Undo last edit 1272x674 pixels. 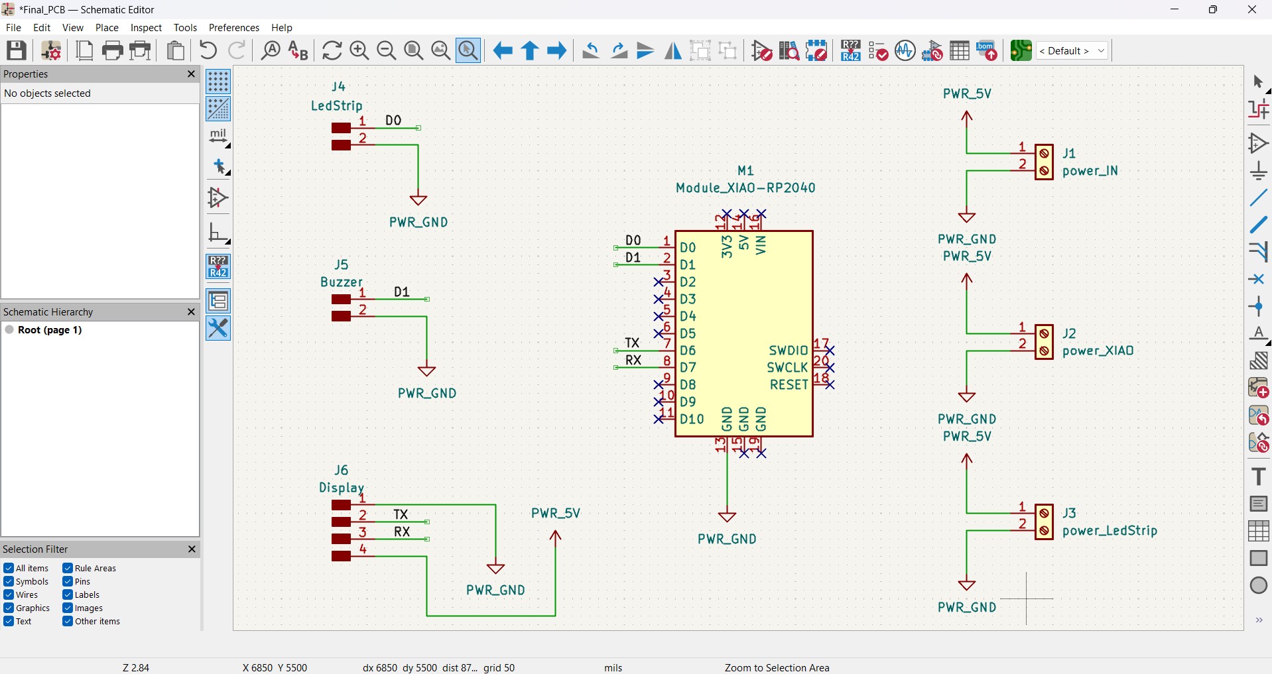point(208,50)
